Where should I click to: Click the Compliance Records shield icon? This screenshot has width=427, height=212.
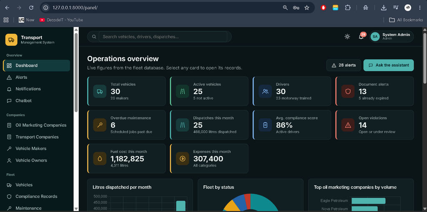(x=9, y=197)
